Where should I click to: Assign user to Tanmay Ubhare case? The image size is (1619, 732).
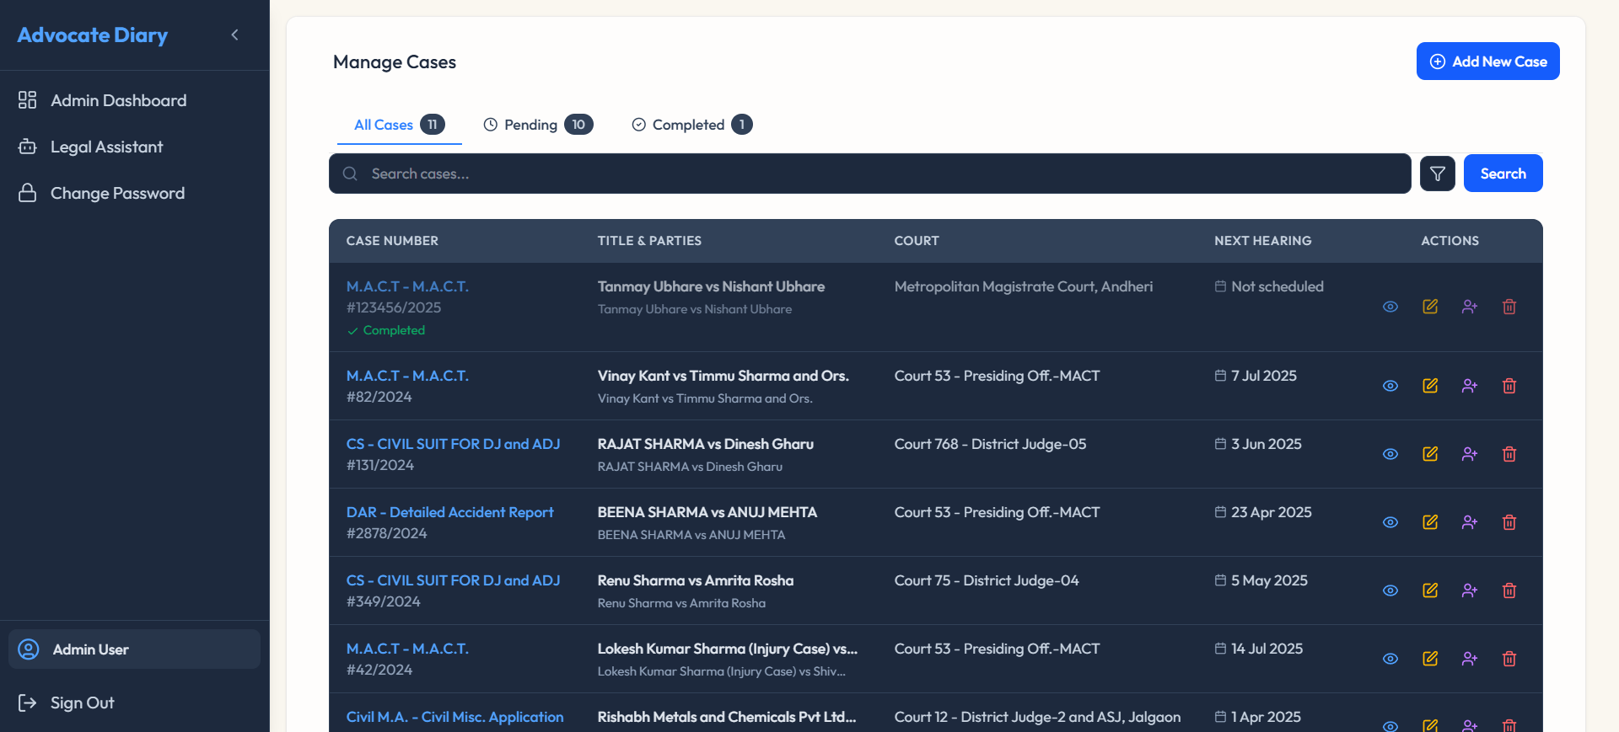1470,307
